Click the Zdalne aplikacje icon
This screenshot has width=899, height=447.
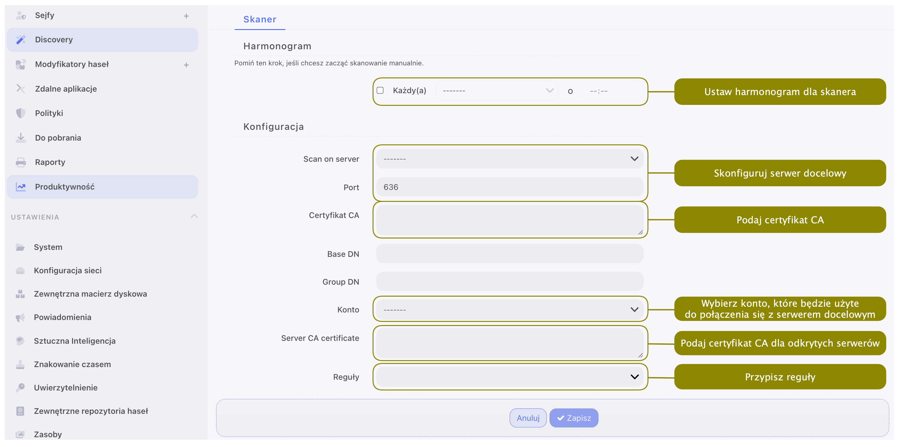[21, 89]
